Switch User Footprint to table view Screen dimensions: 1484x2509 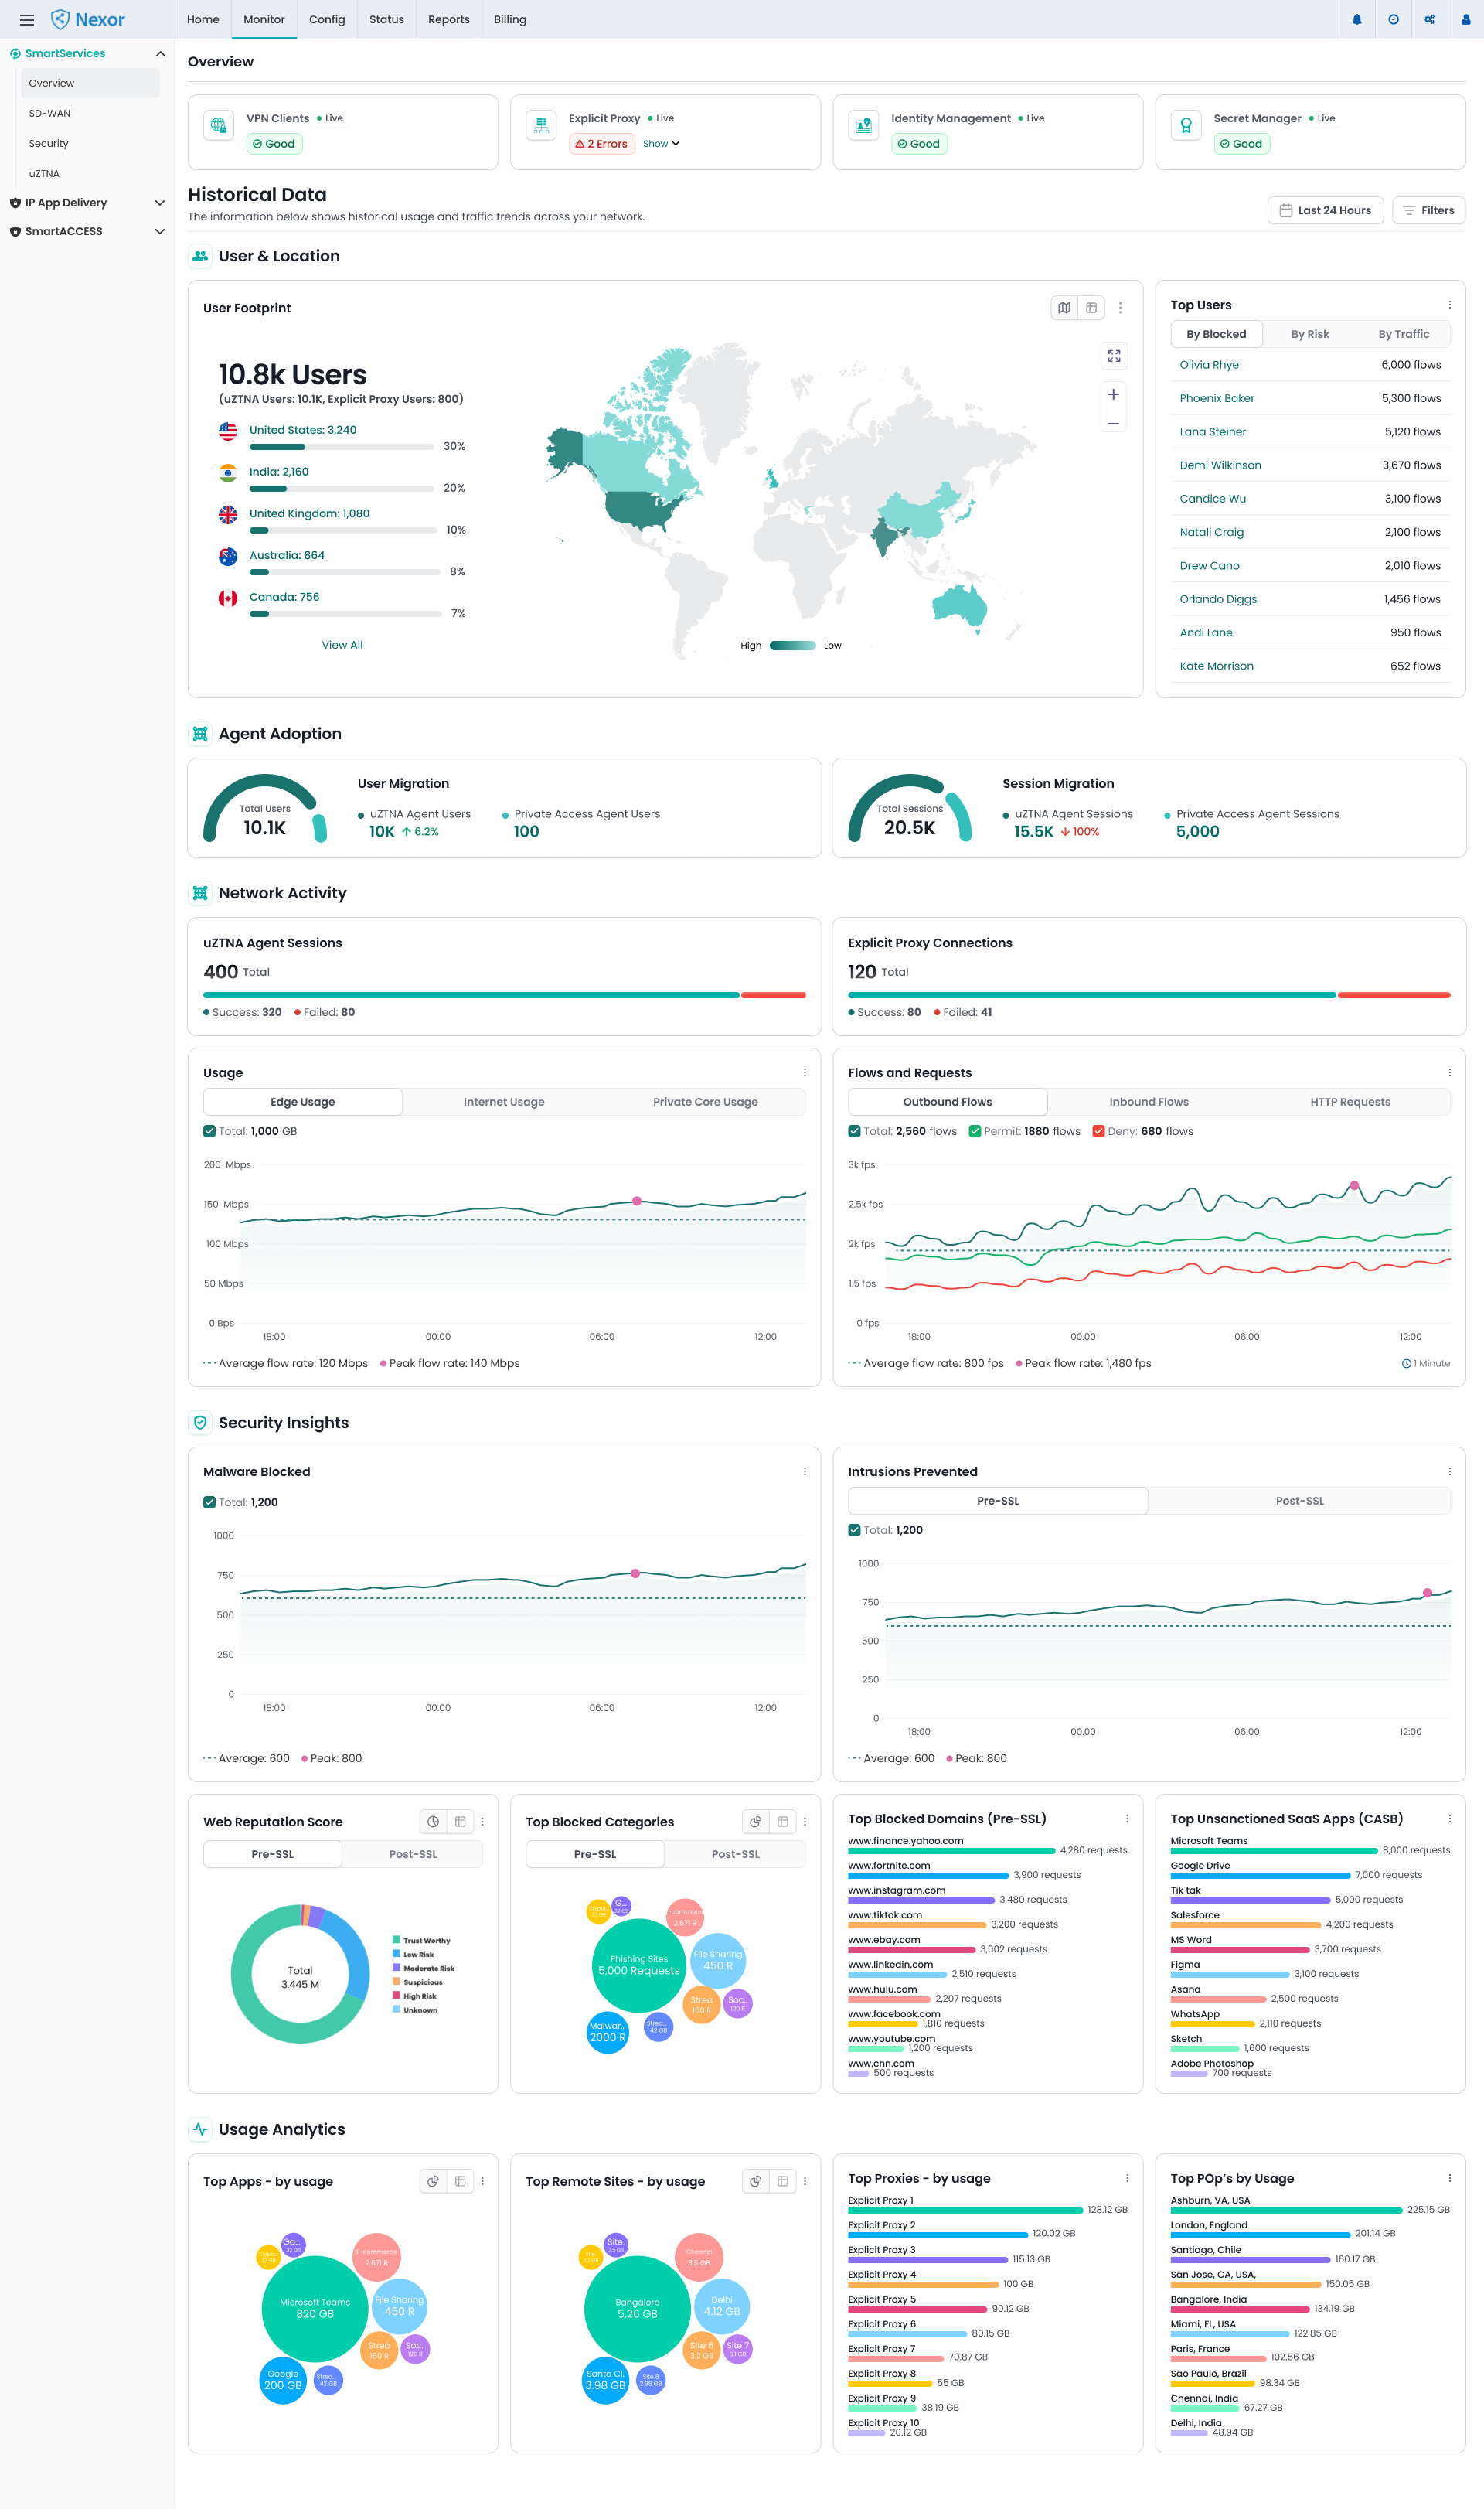(1091, 309)
